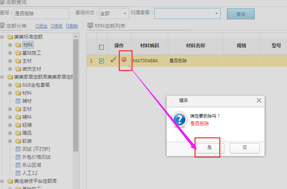Click the 外包价格测试 table icon
Screen dimensions: 287x189
tap(18, 157)
